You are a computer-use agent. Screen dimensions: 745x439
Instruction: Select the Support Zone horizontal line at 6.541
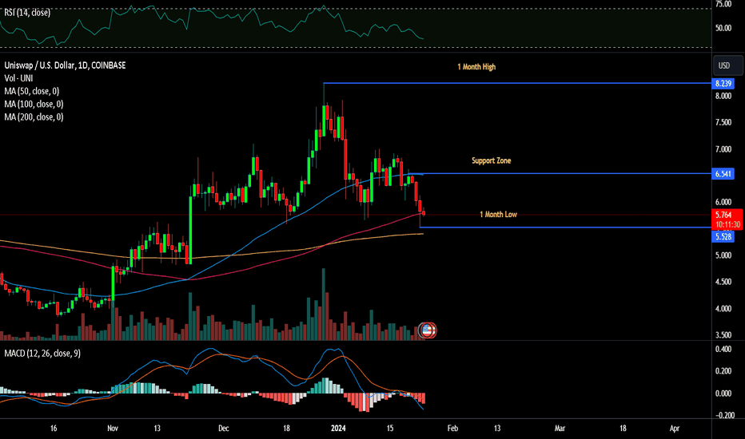(x=560, y=174)
